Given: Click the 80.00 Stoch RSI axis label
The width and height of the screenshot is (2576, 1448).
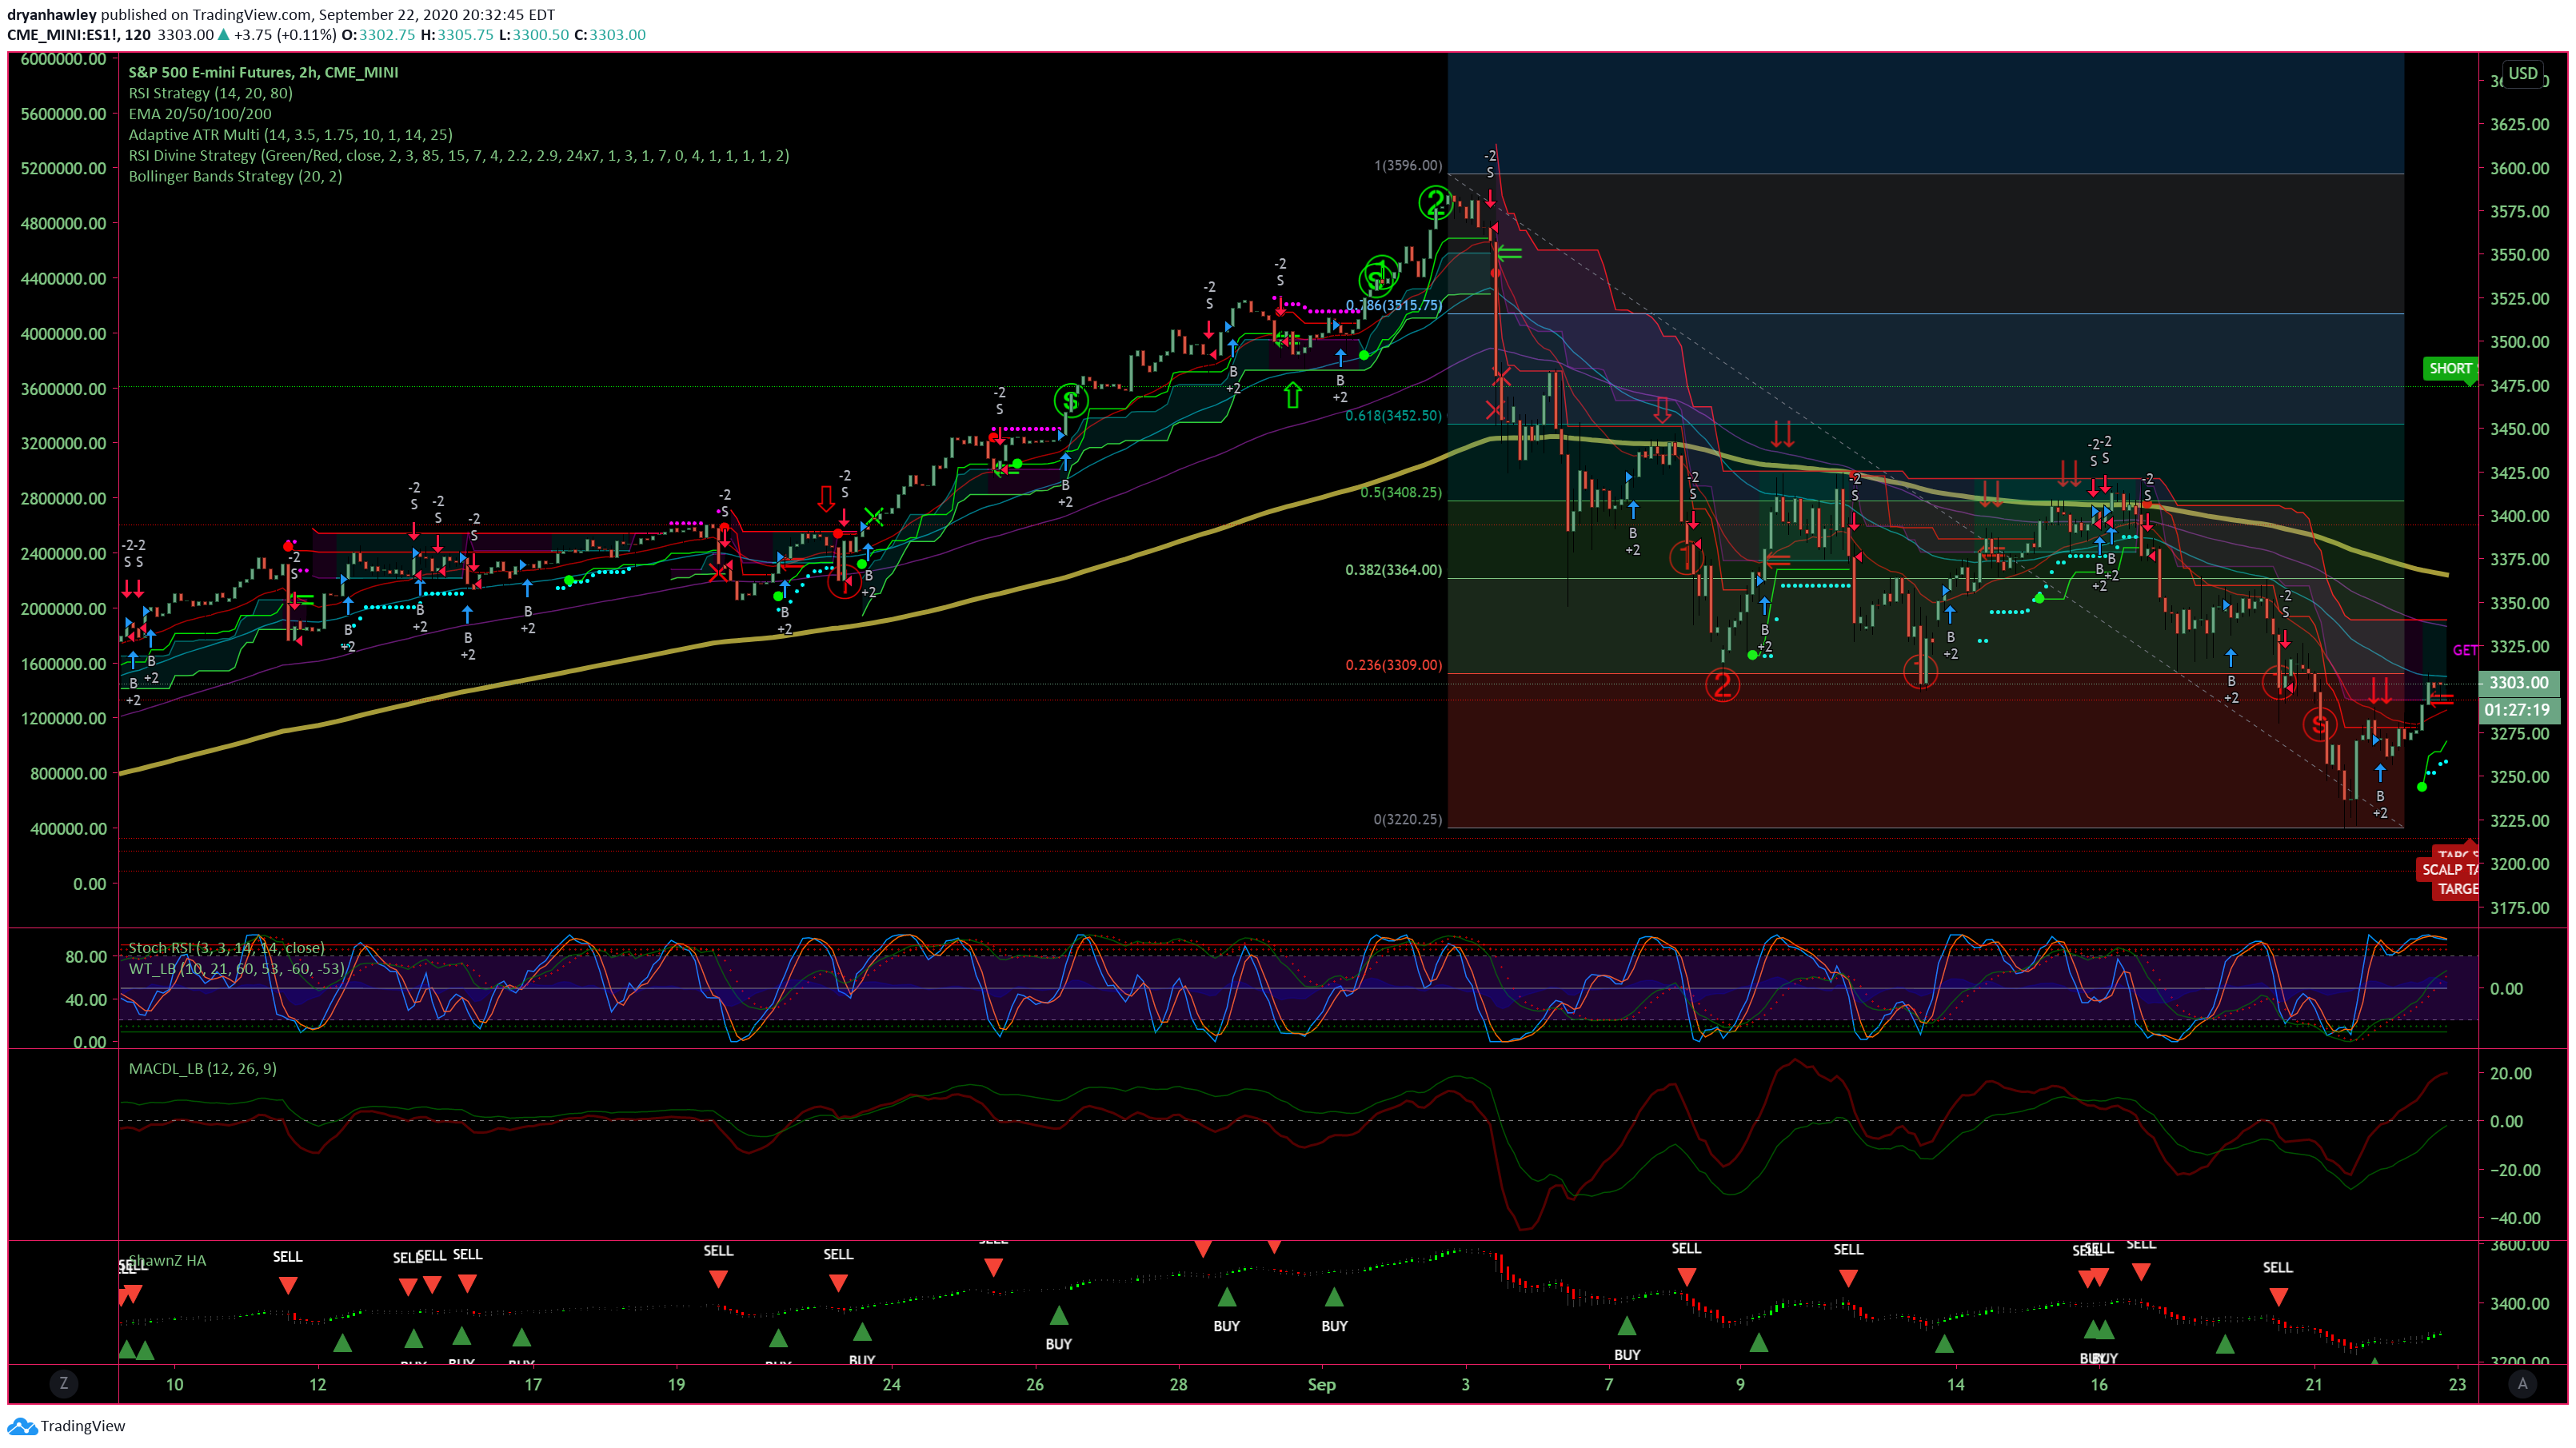Looking at the screenshot, I should tap(86, 957).
